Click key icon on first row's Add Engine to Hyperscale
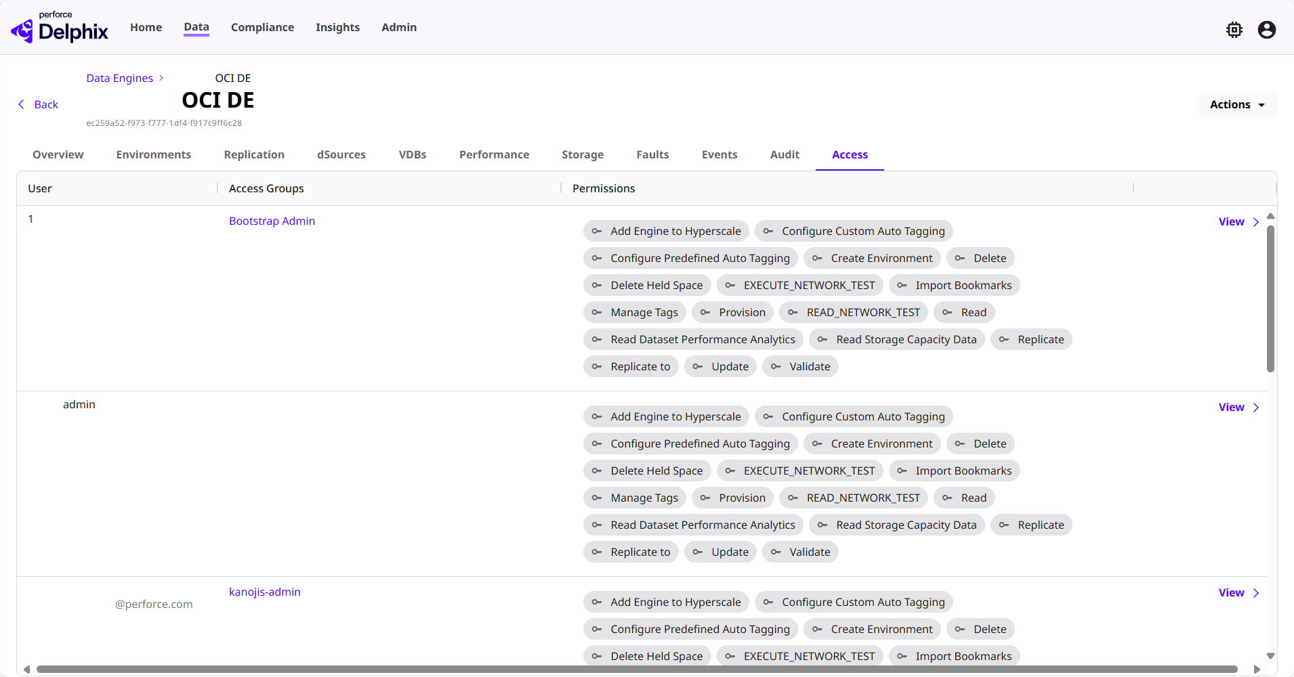 tap(597, 231)
